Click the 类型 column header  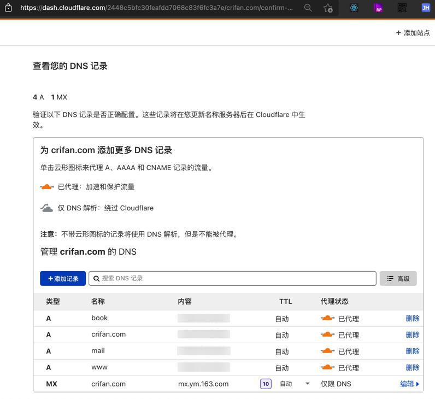tap(53, 301)
